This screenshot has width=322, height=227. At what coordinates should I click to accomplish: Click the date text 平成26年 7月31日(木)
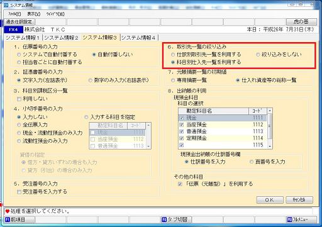(289, 30)
